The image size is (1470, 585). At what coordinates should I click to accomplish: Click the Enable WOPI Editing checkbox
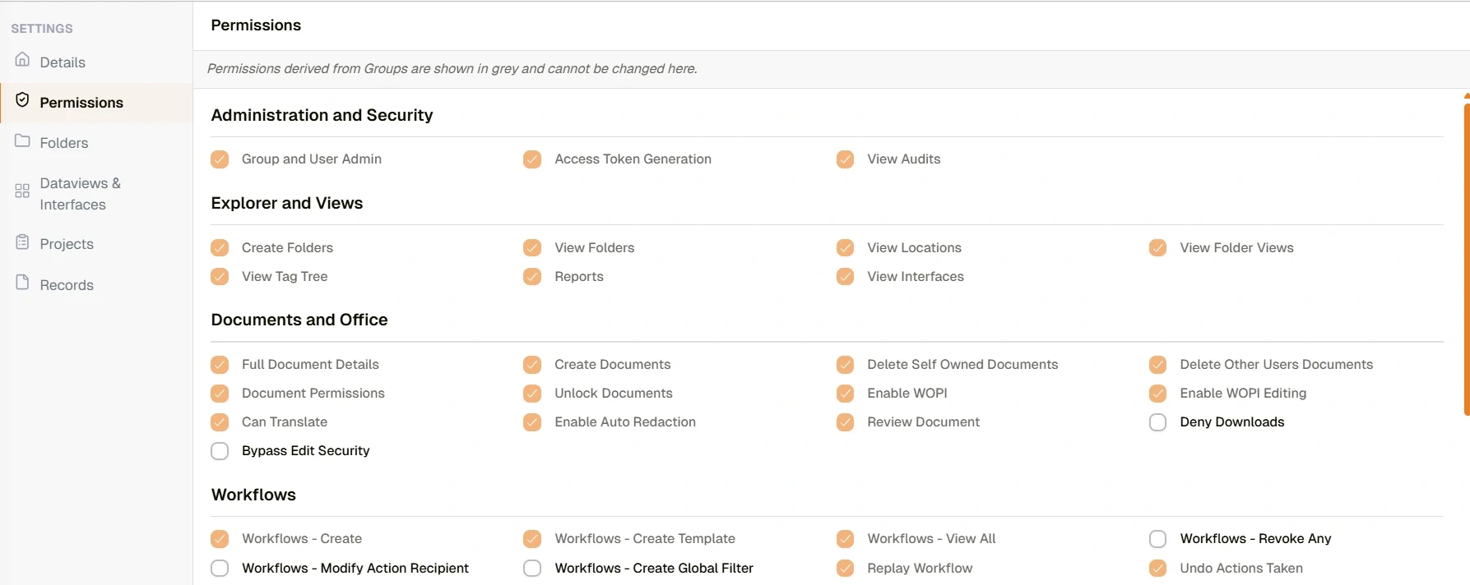click(x=1157, y=394)
